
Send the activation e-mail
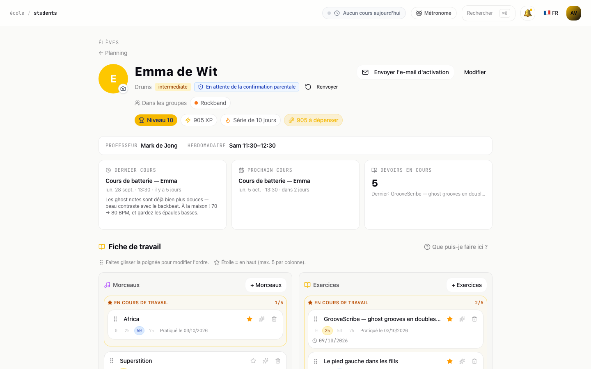click(x=405, y=72)
